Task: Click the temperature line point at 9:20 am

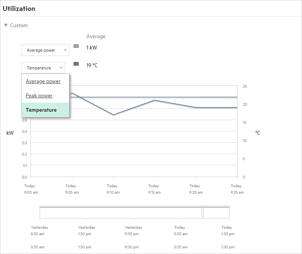Action: pyautogui.click(x=196, y=108)
